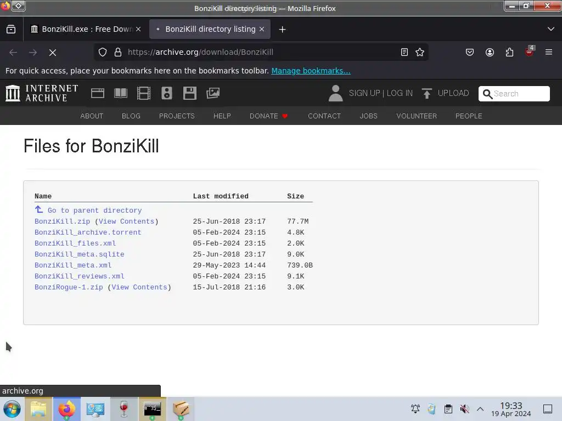Stop loading the page
Image resolution: width=562 pixels, height=421 pixels.
point(53,53)
